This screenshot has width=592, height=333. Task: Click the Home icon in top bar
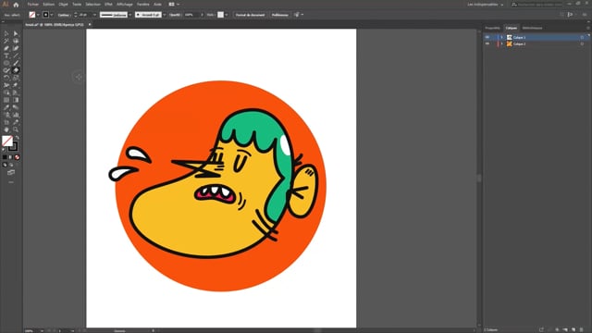[16, 5]
